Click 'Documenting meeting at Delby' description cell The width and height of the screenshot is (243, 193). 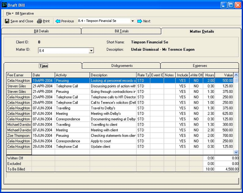113,119
